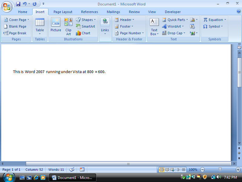Switch to Web Layout view
The image size is (242, 182).
(172, 170)
